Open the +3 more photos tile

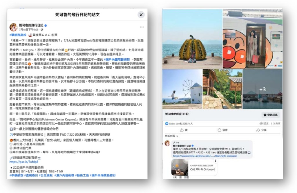[262, 89]
